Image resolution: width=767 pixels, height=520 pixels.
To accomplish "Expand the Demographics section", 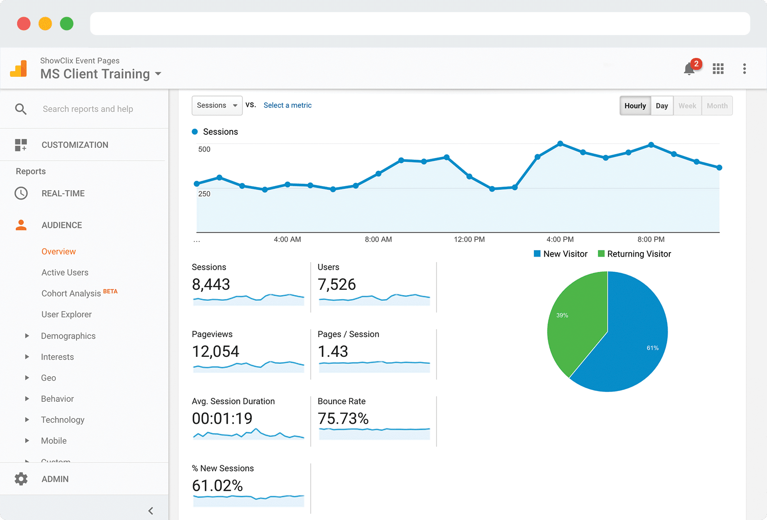I will click(27, 336).
